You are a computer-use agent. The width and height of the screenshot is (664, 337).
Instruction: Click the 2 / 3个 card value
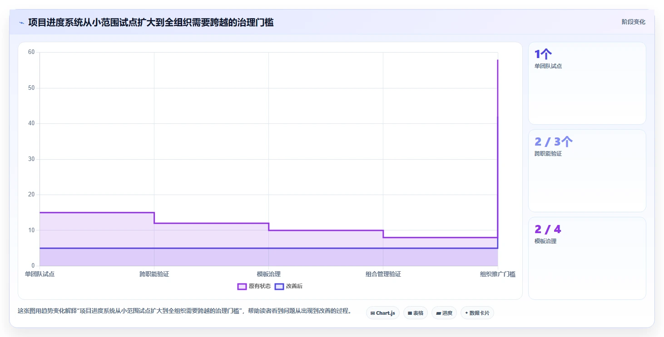point(554,142)
